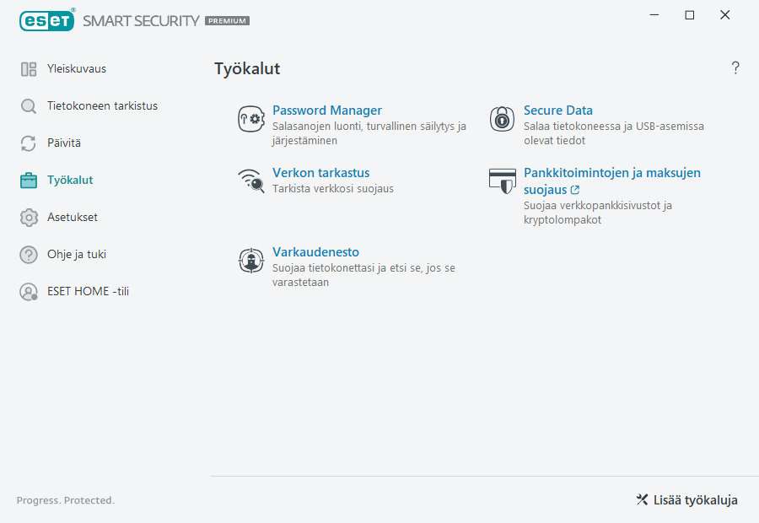Switch to the Yleiskuvaus section

coord(76,68)
